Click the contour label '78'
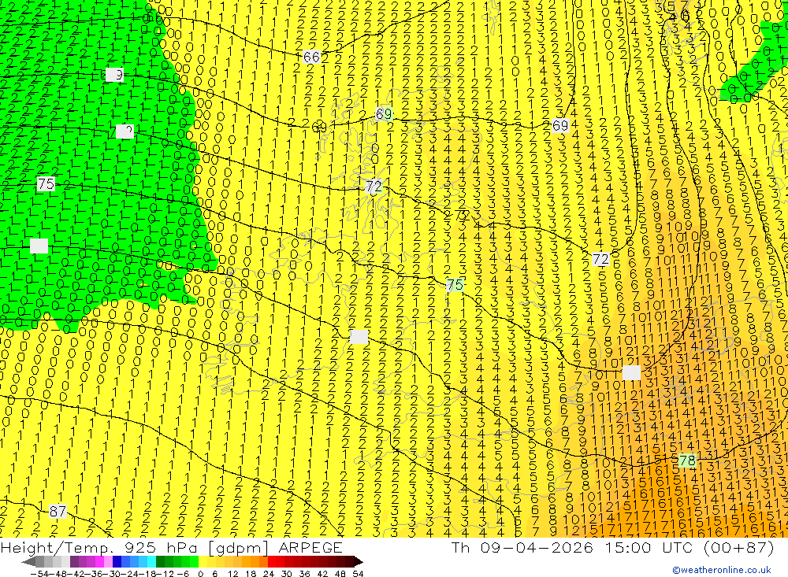 (687, 460)
